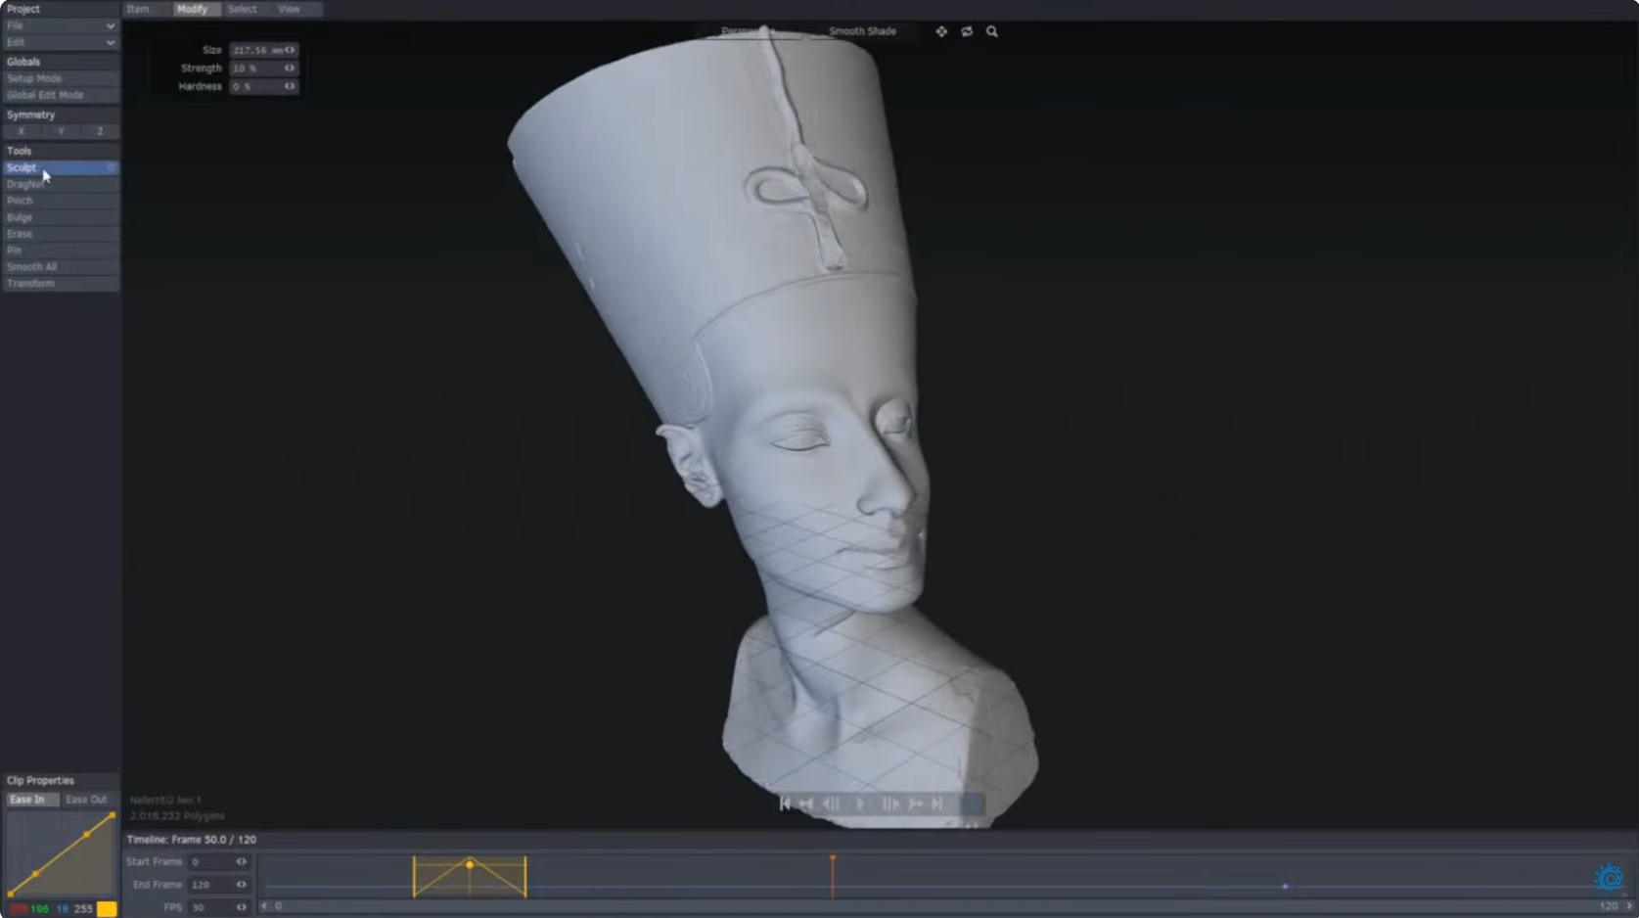Switch to the Select tab
The width and height of the screenshot is (1639, 918).
click(x=242, y=9)
